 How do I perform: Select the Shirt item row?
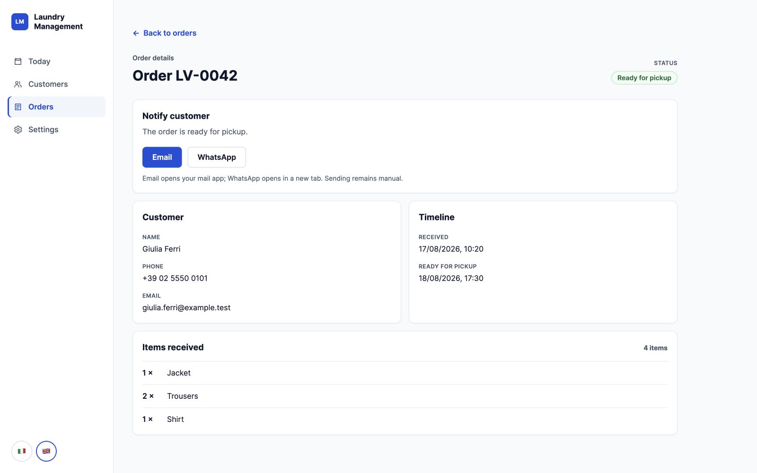[405, 419]
